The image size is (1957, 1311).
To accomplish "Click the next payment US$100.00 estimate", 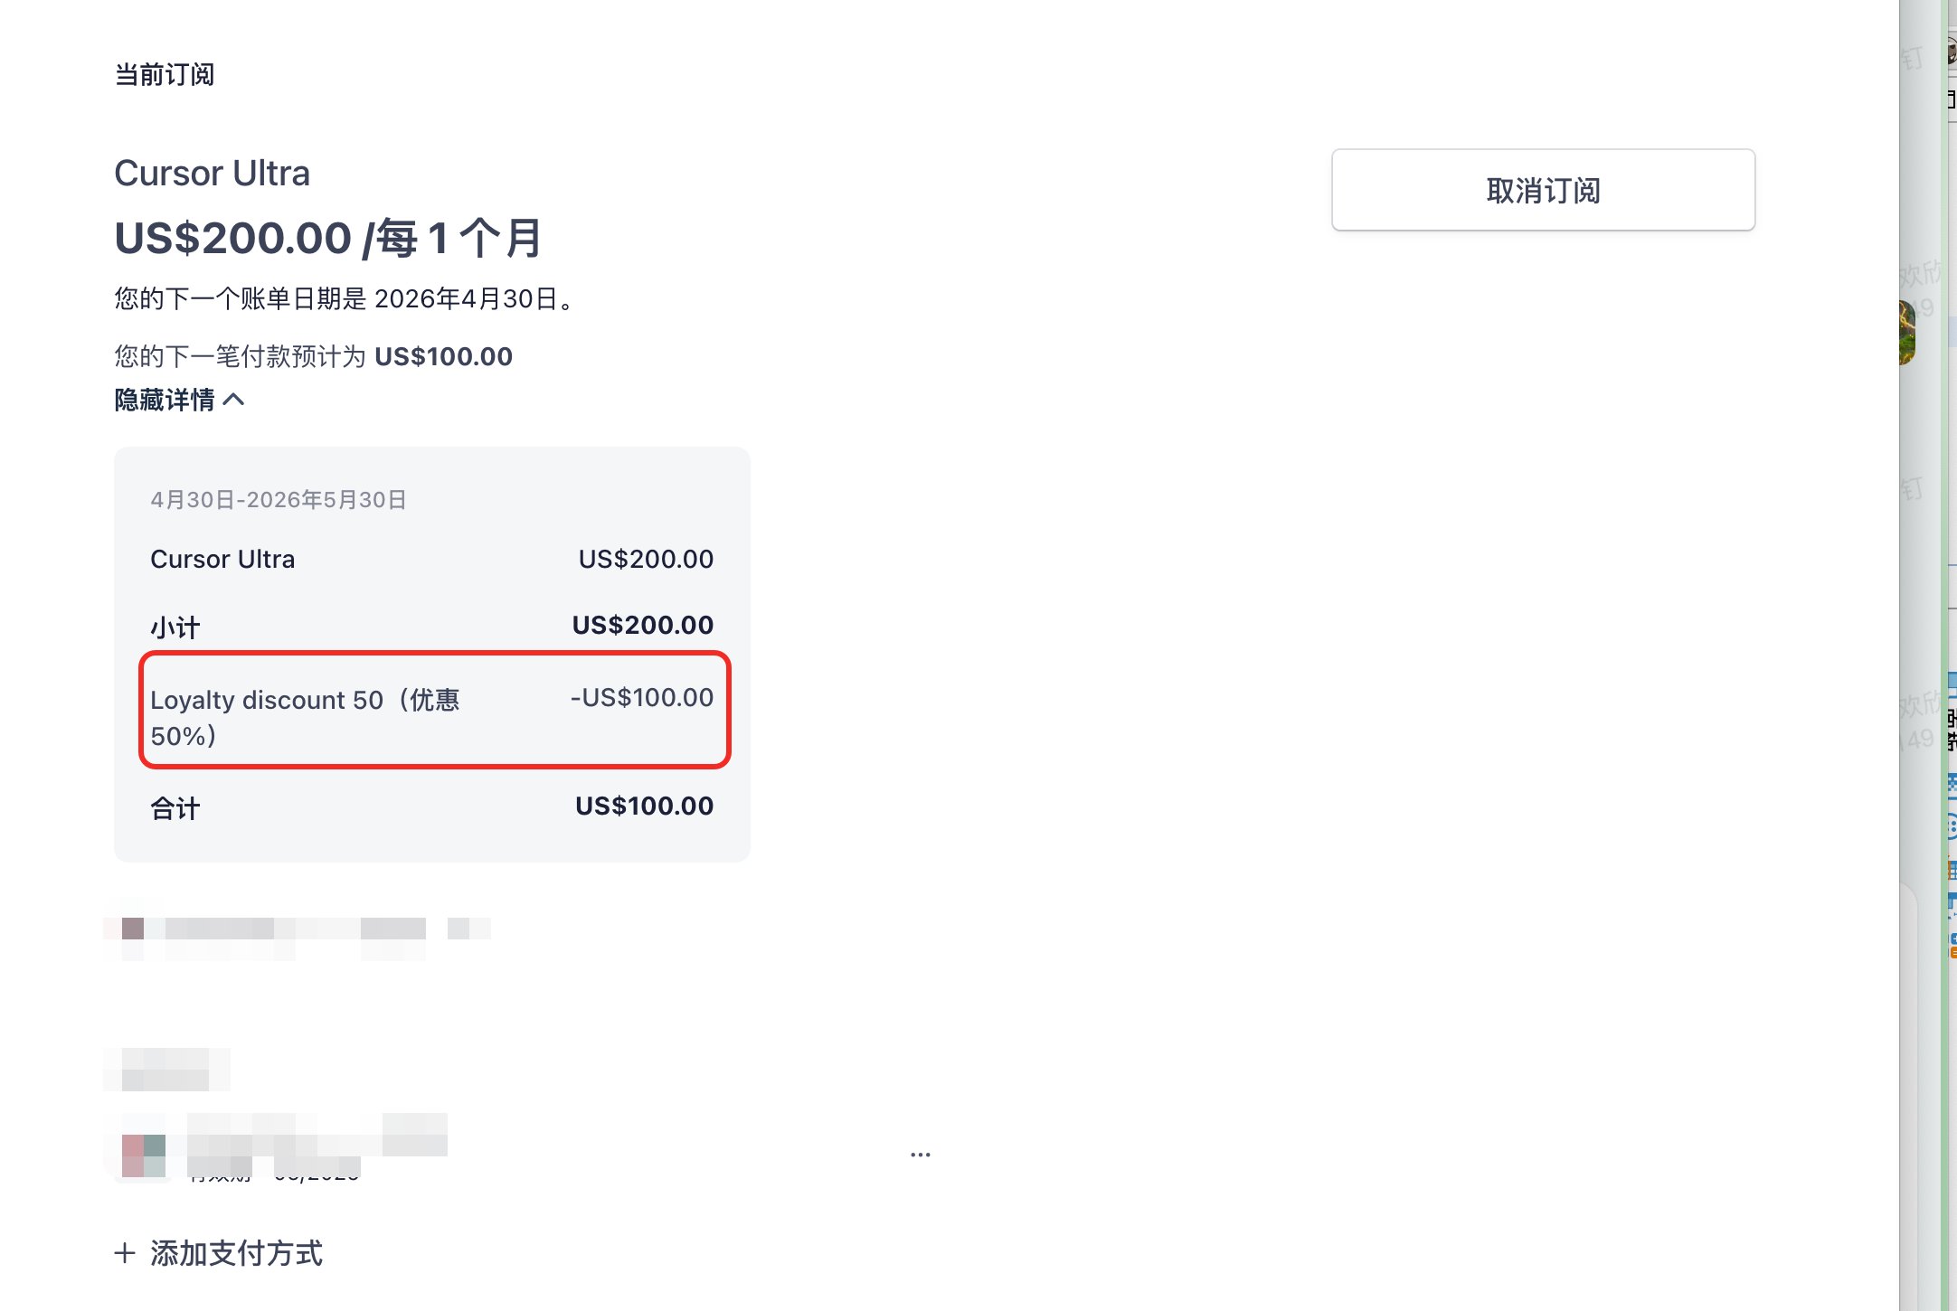I will click(443, 356).
